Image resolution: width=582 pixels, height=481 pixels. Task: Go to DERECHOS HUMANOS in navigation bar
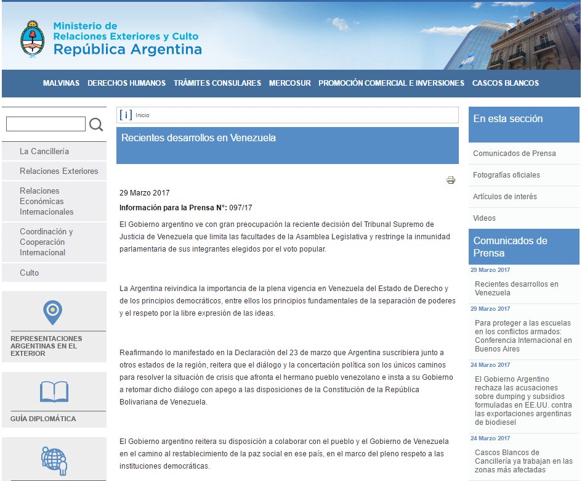pos(126,83)
